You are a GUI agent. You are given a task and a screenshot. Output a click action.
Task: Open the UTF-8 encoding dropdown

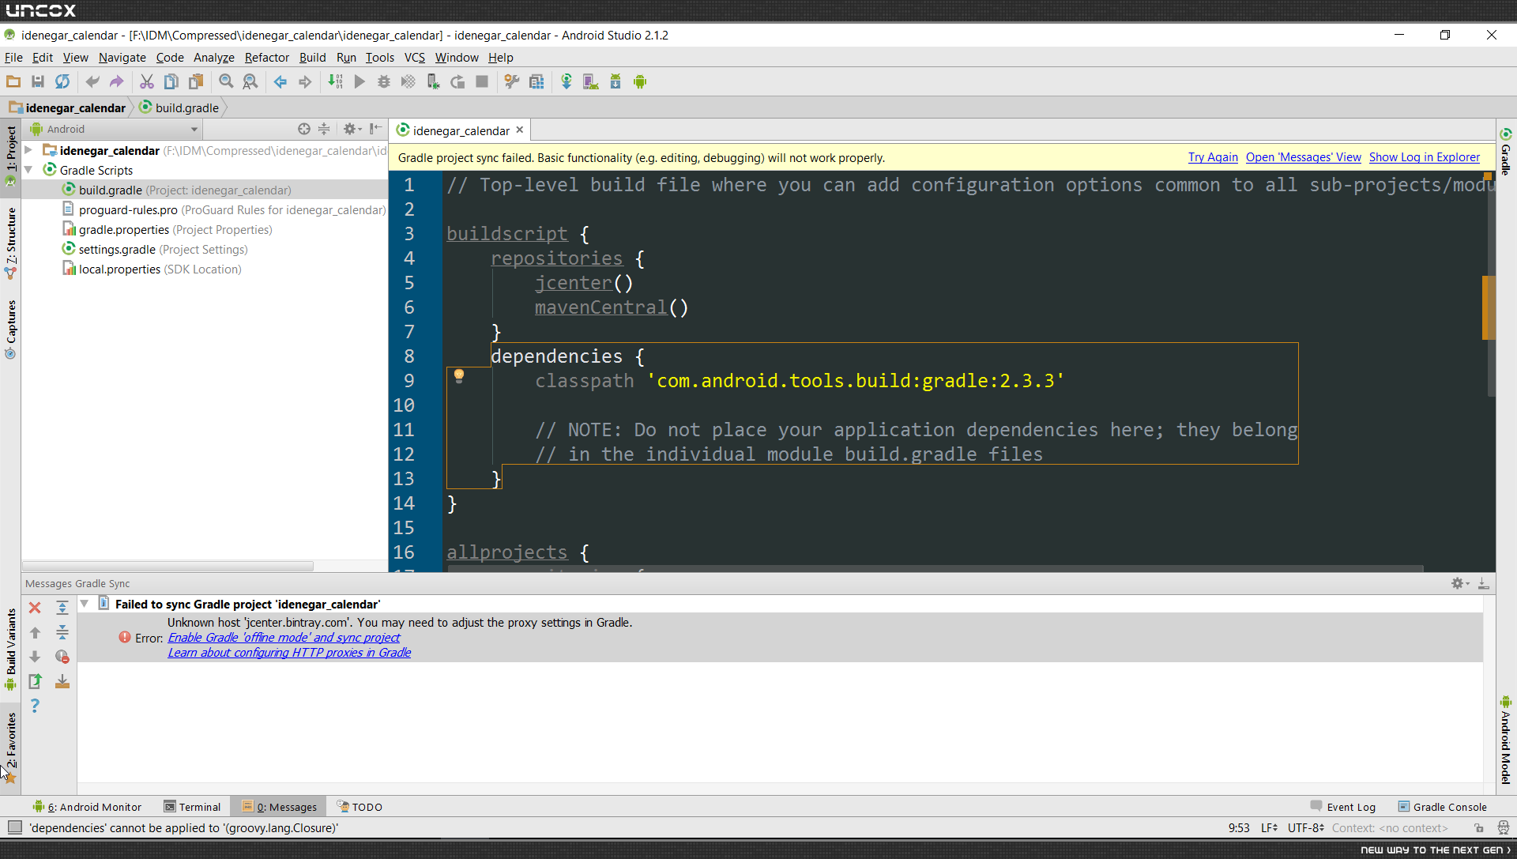(1305, 828)
